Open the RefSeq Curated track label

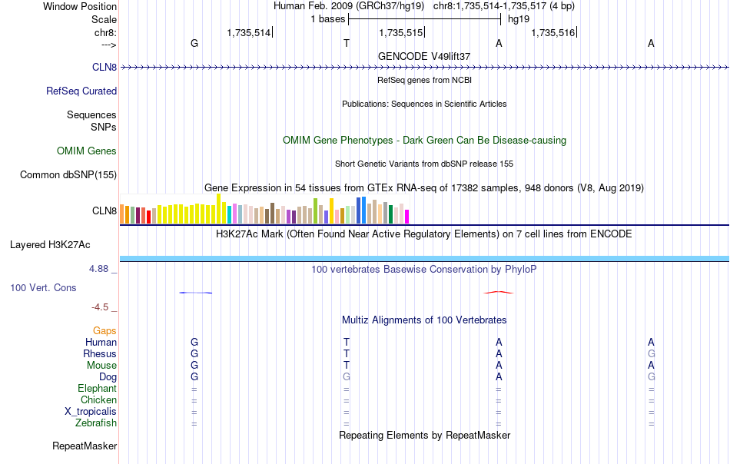[x=81, y=91]
